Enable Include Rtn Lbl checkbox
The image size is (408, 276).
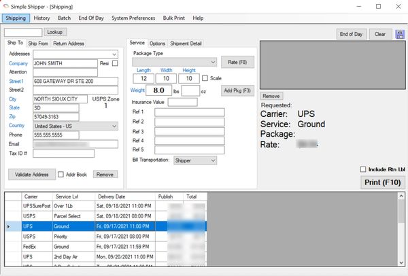point(362,169)
